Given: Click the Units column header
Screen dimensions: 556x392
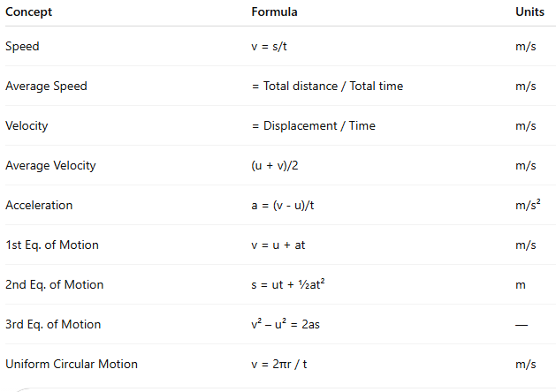Looking at the screenshot, I should click(529, 12).
